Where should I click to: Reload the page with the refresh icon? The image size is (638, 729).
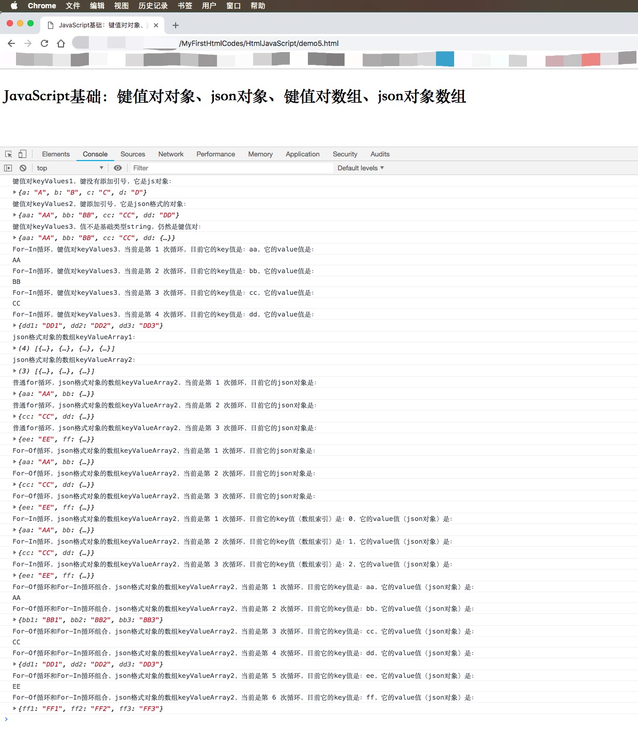click(44, 43)
